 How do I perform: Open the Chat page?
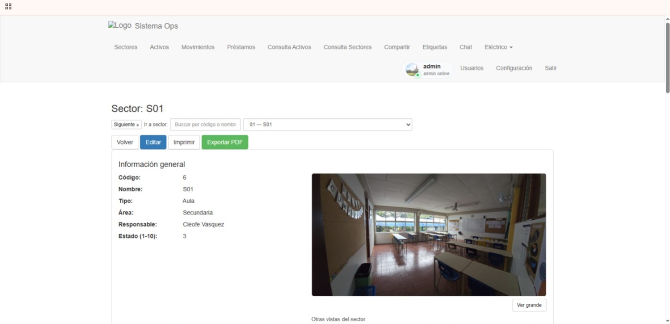pos(466,47)
